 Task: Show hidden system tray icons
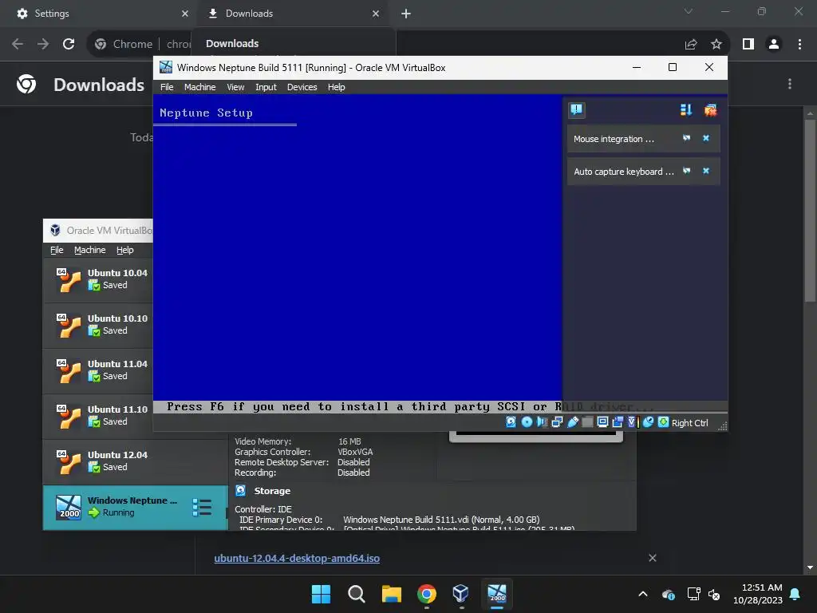point(643,594)
